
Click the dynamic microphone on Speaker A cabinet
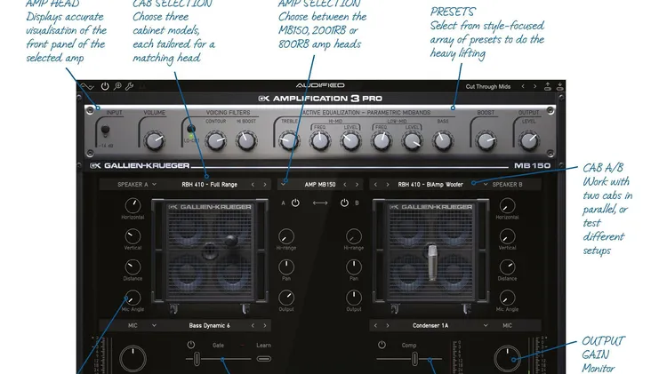230,241
